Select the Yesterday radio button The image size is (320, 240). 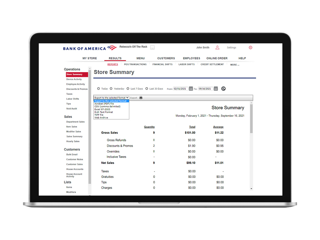pyautogui.click(x=111, y=89)
